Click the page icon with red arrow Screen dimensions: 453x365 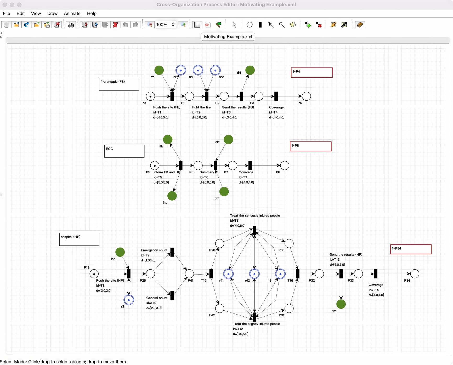pyautogui.click(x=85, y=25)
